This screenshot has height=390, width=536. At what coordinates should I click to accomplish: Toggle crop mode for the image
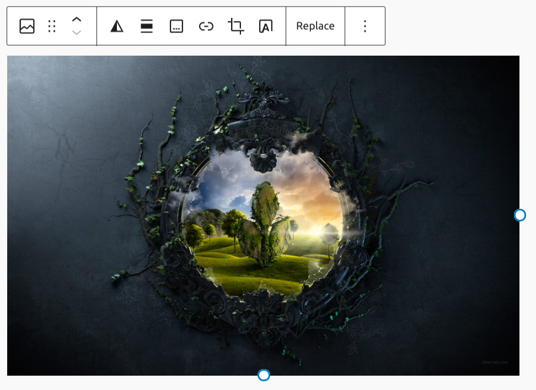click(x=236, y=26)
